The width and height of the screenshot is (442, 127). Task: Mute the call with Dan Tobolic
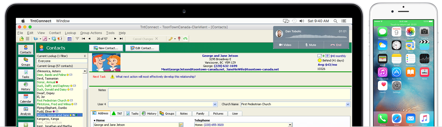[x=311, y=45]
